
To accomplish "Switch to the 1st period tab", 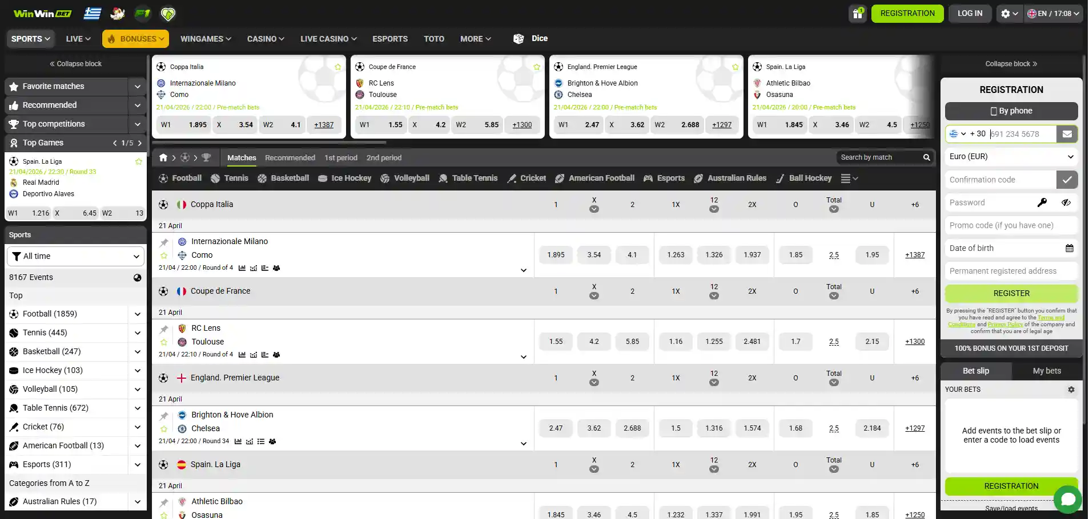I will click(341, 158).
